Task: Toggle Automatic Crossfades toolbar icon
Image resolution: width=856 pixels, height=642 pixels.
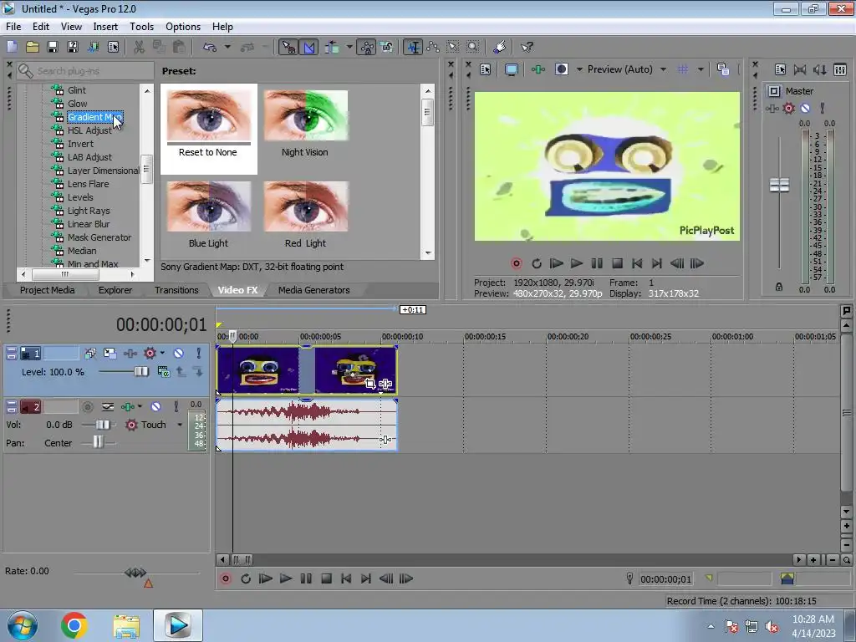Action: (x=309, y=47)
